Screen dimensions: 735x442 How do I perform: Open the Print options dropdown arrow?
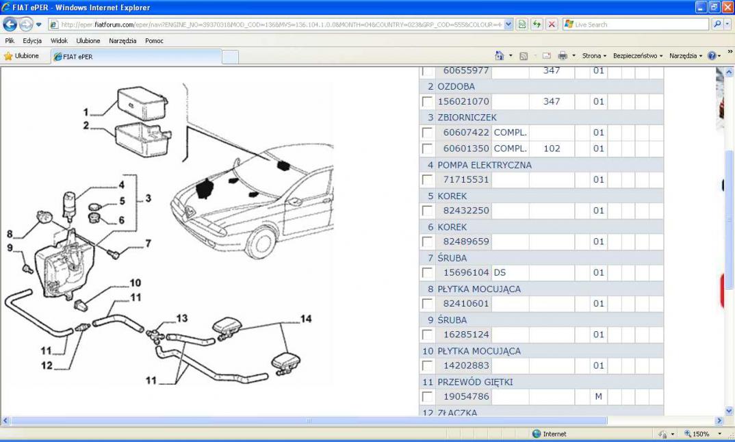573,56
